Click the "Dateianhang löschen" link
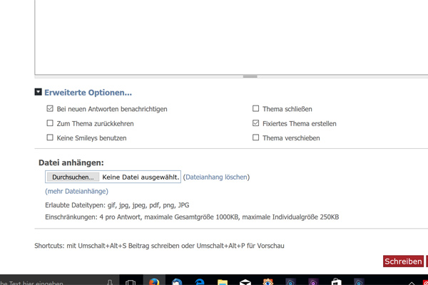428x285 pixels. pyautogui.click(x=216, y=177)
